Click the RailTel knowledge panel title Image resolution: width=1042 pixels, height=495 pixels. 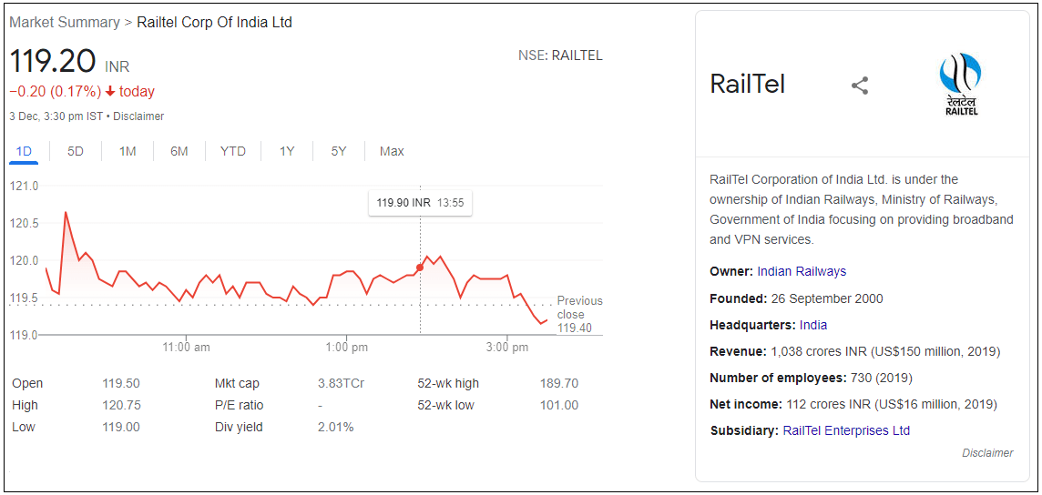pos(748,85)
